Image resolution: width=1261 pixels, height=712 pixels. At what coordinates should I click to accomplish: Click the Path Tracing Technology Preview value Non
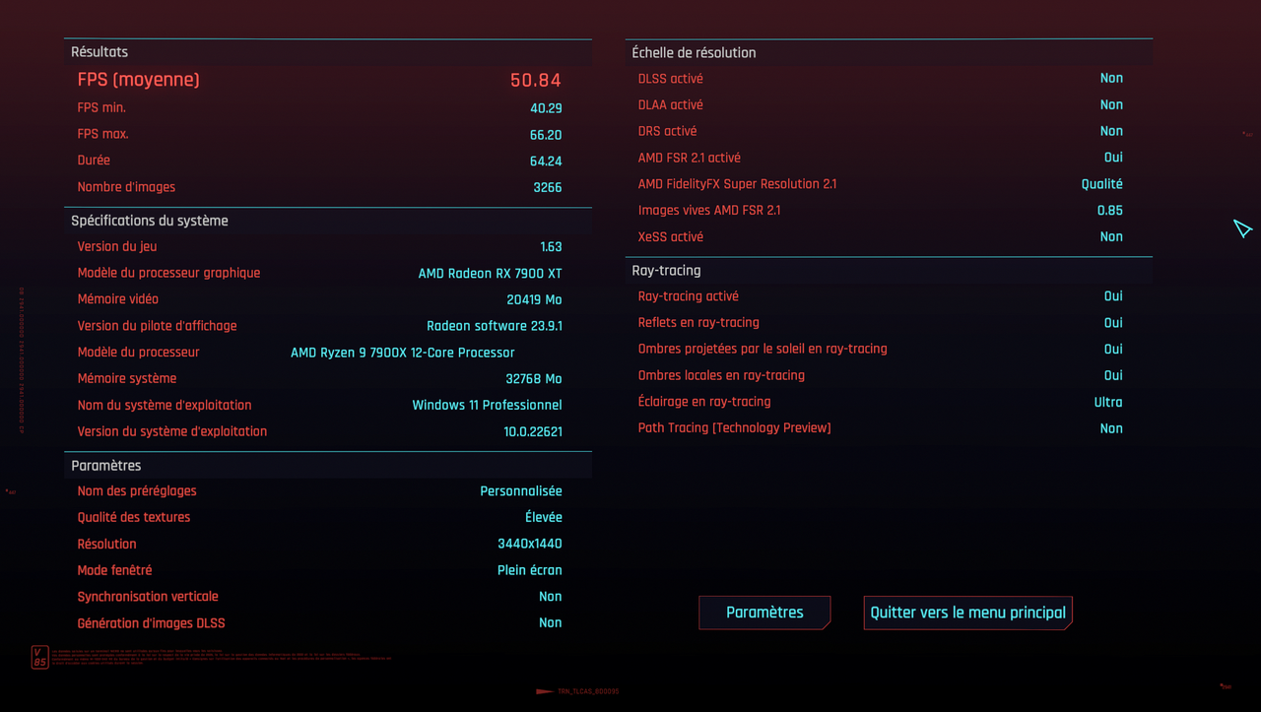coord(1111,428)
